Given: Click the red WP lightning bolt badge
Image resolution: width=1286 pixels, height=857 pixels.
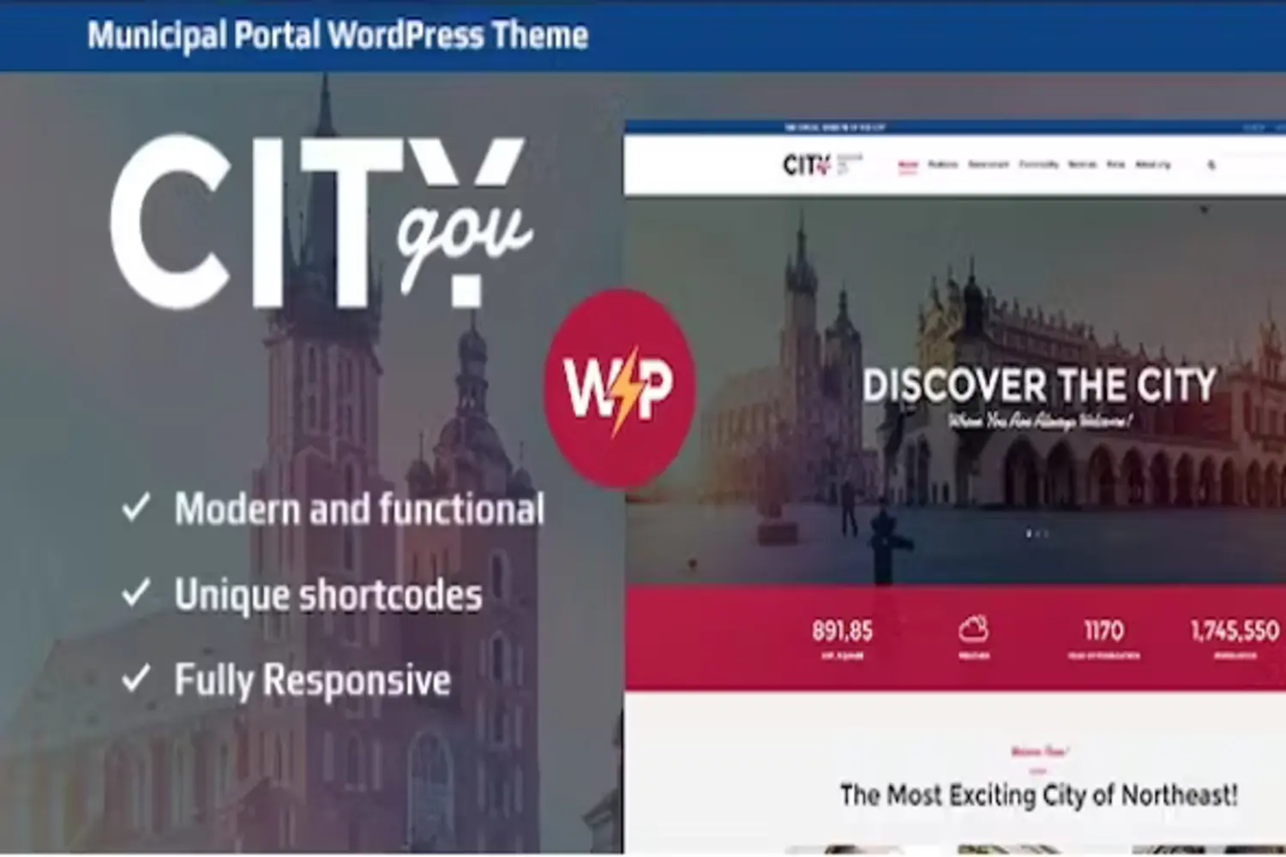Looking at the screenshot, I should [619, 388].
